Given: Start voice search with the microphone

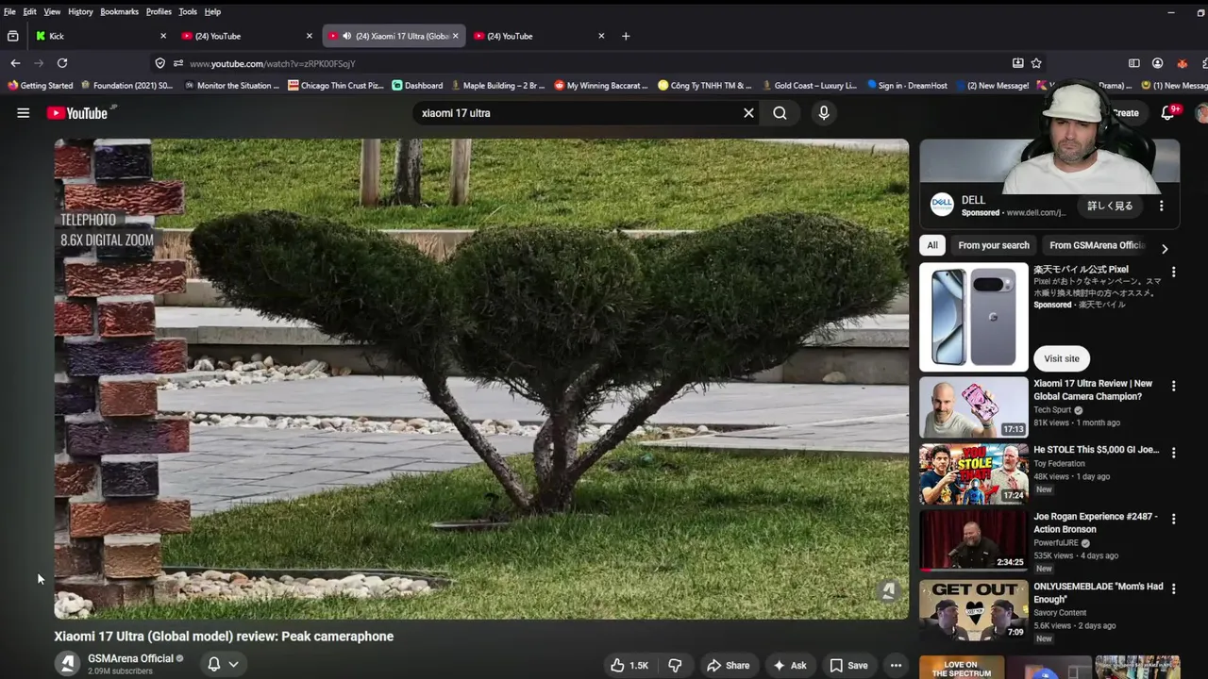Looking at the screenshot, I should (824, 113).
